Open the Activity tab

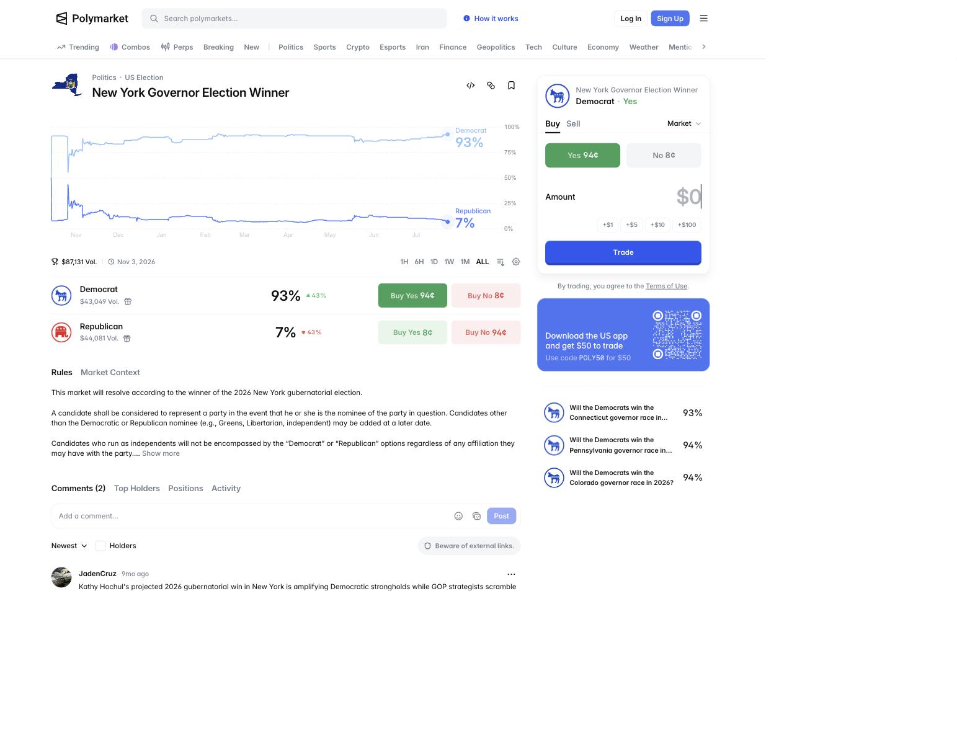point(226,488)
